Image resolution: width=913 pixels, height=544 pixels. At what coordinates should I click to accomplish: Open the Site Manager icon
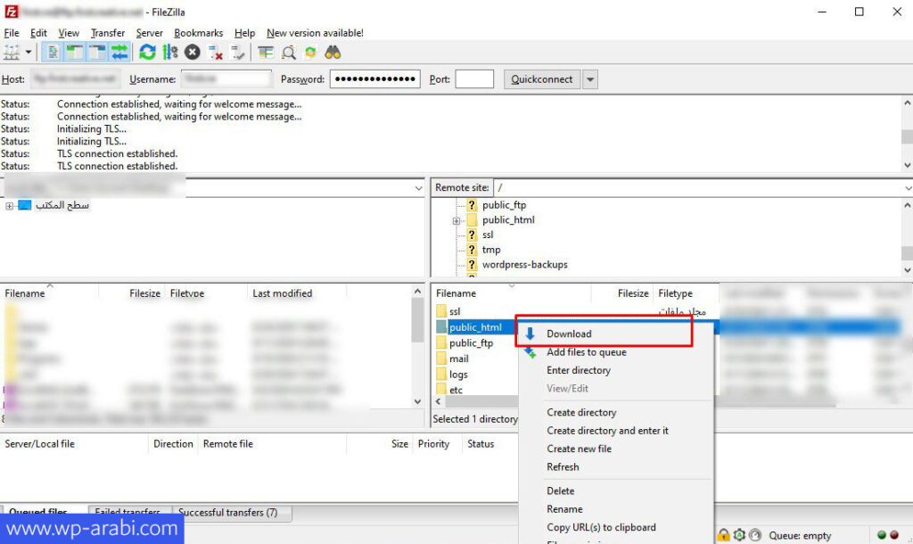tap(12, 53)
